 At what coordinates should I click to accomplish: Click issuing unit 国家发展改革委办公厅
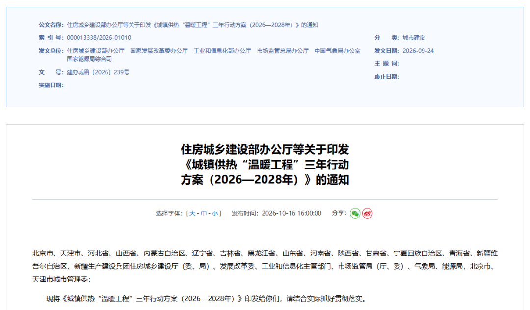click(159, 51)
